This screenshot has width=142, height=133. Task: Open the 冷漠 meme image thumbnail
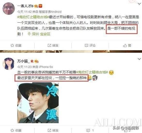pyautogui.click(x=38, y=103)
